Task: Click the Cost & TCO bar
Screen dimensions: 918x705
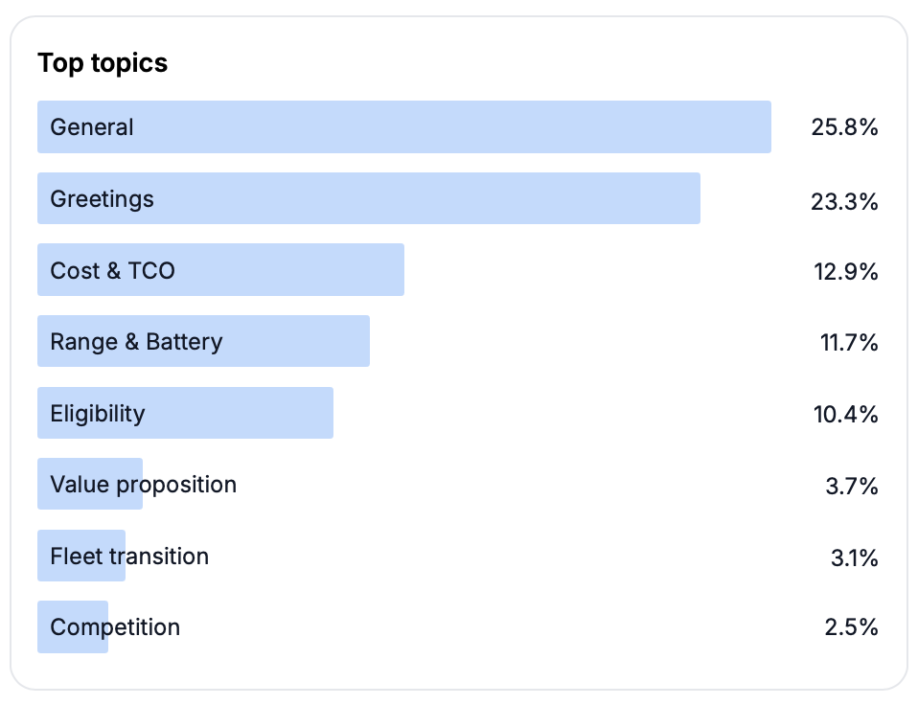Action: [220, 270]
